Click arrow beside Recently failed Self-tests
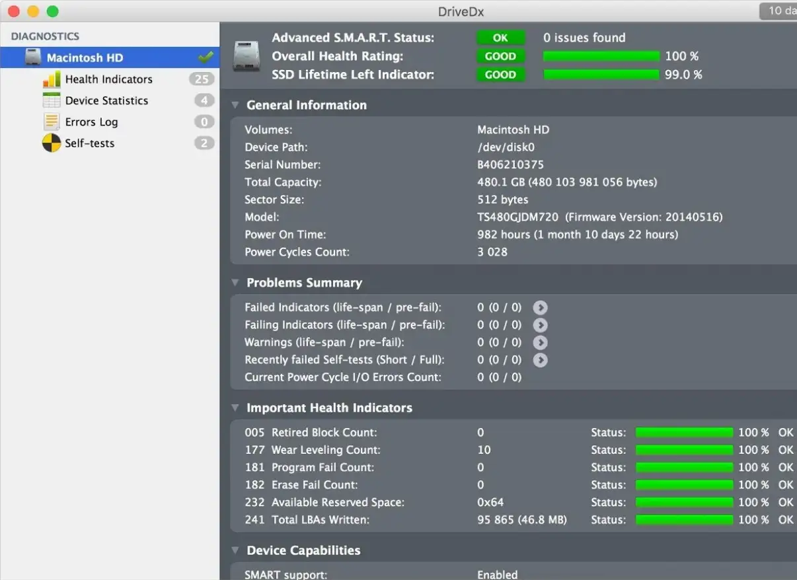The height and width of the screenshot is (580, 797). tap(541, 360)
